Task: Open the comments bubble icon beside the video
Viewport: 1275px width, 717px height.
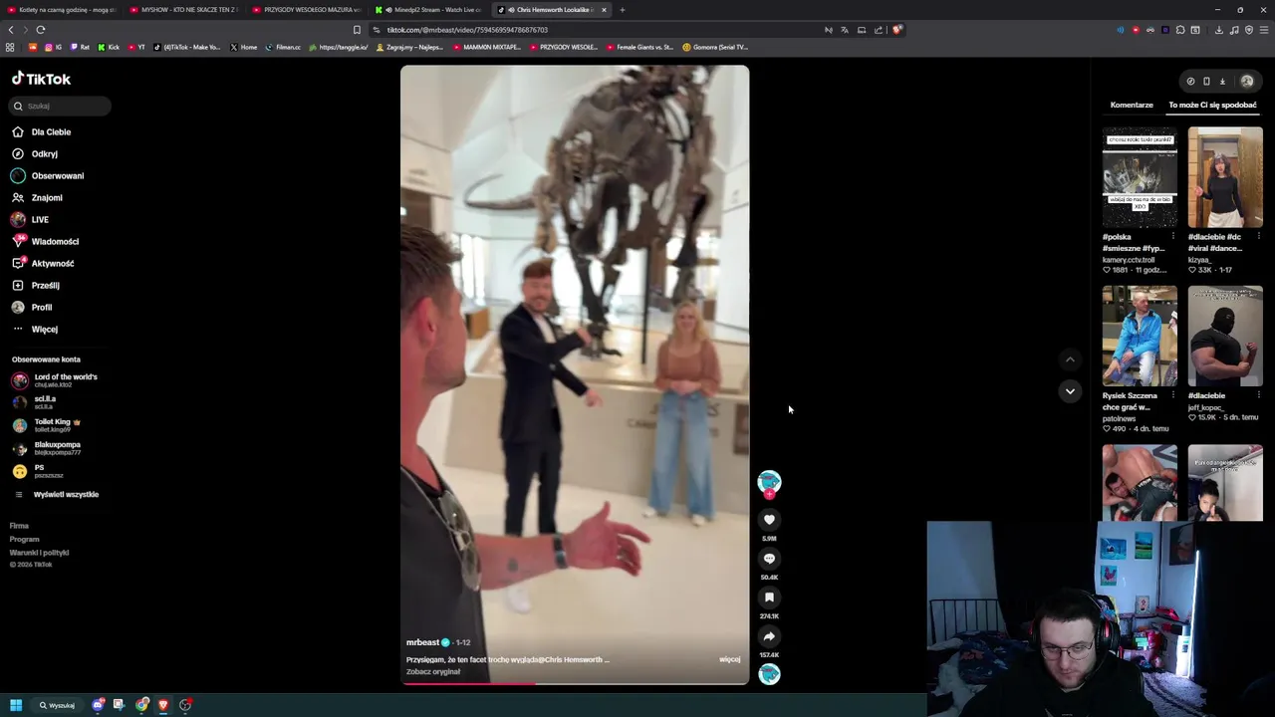Action: click(x=769, y=559)
